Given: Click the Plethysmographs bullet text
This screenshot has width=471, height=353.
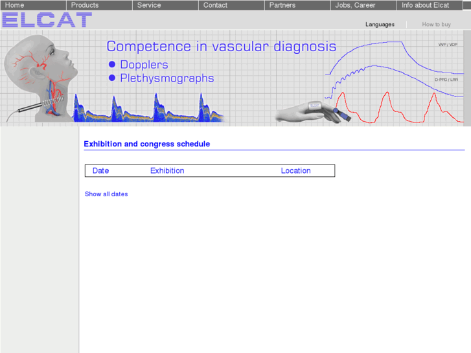Looking at the screenshot, I should tap(167, 78).
